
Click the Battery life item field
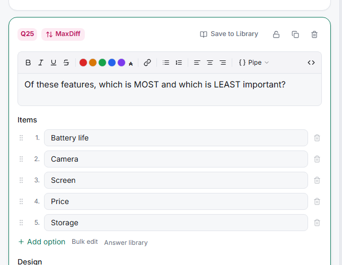176,138
